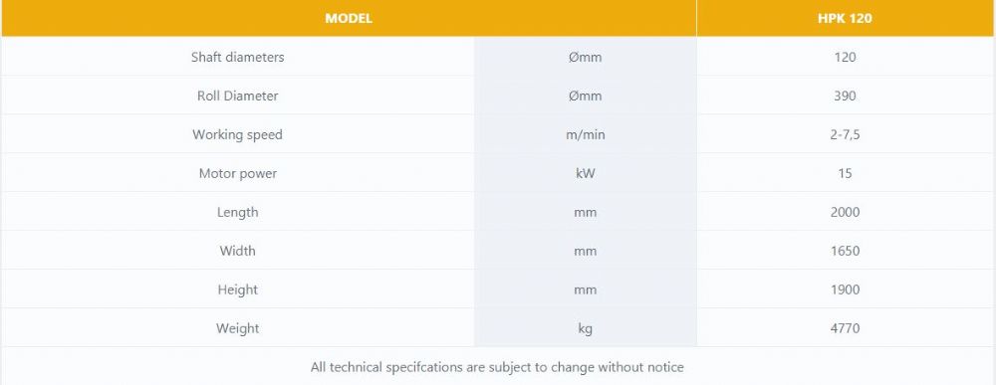Click the Height row label
The width and height of the screenshot is (996, 385).
pos(238,289)
